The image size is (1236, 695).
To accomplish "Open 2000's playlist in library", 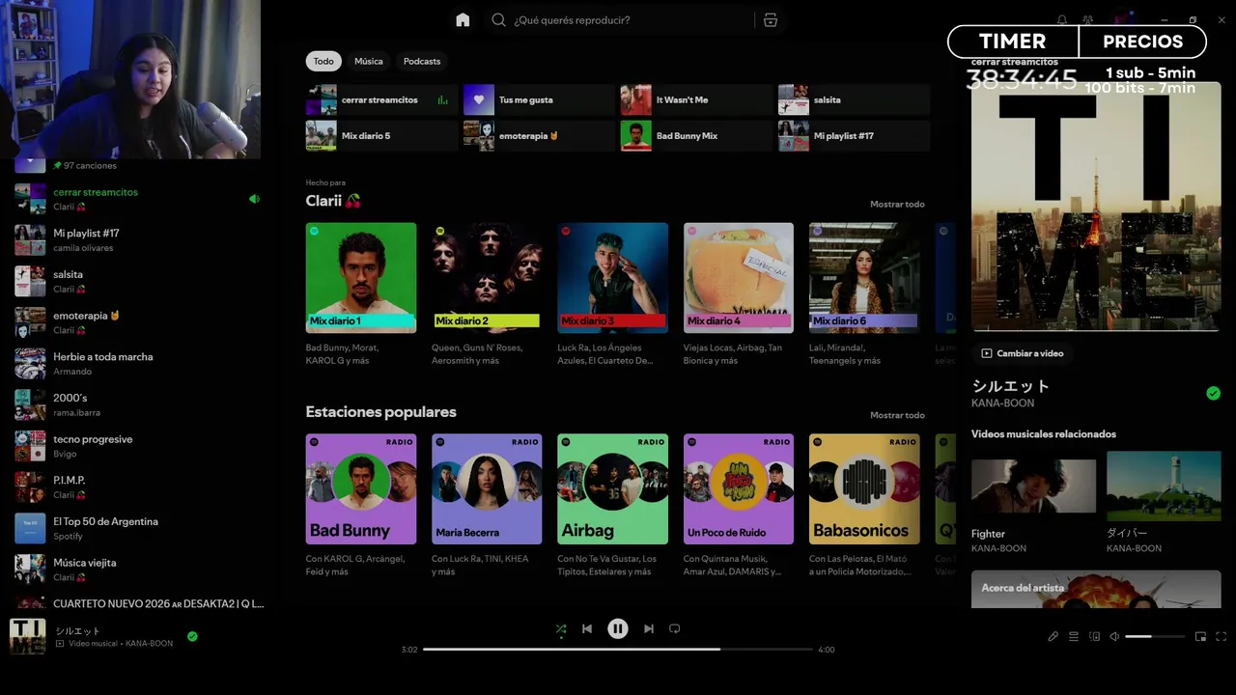I will tap(138, 404).
